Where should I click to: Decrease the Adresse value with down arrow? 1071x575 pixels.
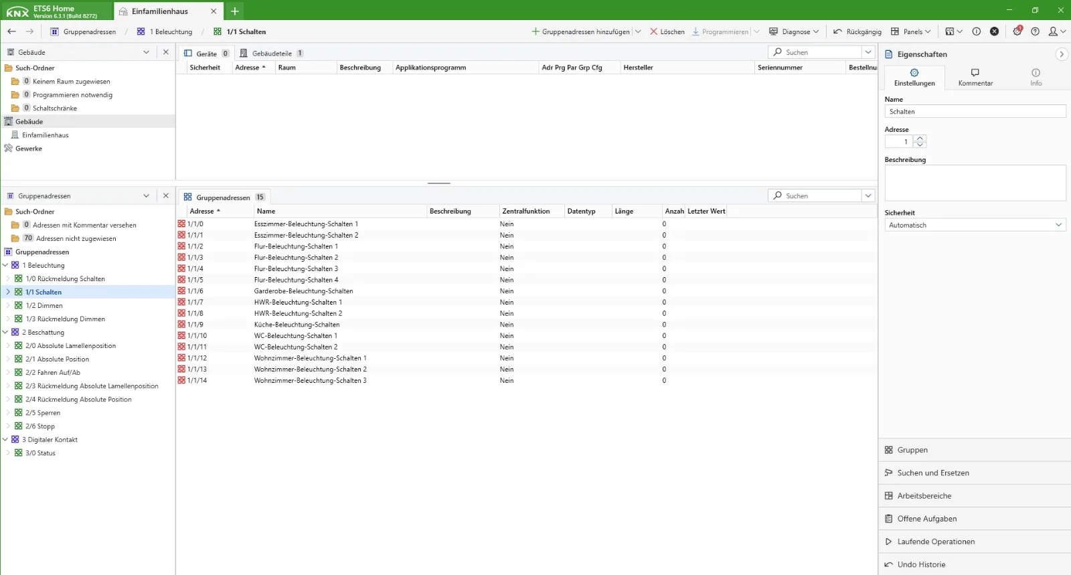(x=920, y=145)
